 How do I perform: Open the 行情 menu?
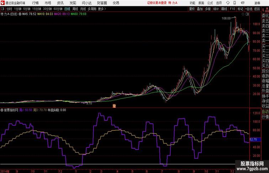coord(35,3)
